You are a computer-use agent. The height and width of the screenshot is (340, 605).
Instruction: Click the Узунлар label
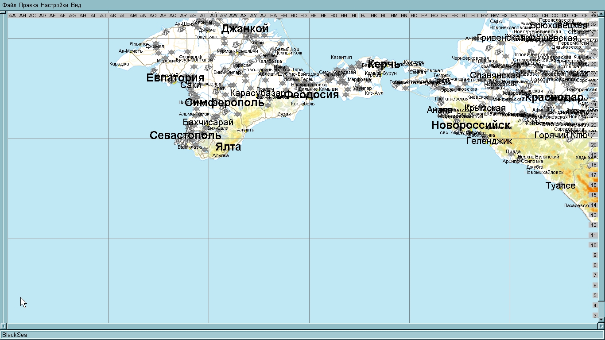(363, 88)
